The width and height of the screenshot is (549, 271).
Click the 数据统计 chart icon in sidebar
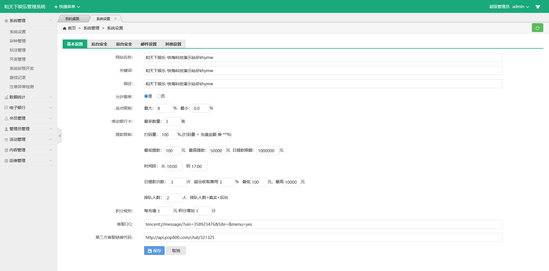(6, 97)
